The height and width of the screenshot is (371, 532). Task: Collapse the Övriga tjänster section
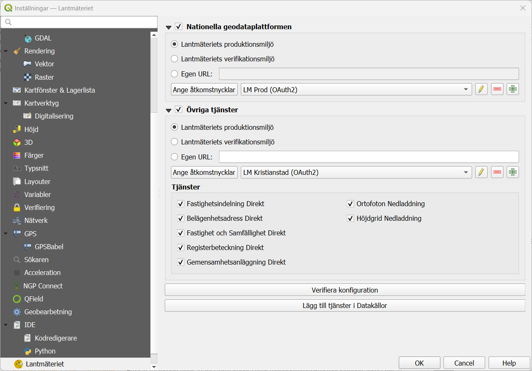coord(169,110)
